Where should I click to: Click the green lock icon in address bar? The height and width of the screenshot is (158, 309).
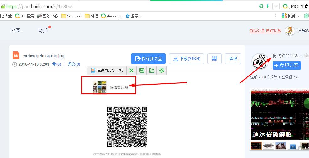(x=3, y=6)
